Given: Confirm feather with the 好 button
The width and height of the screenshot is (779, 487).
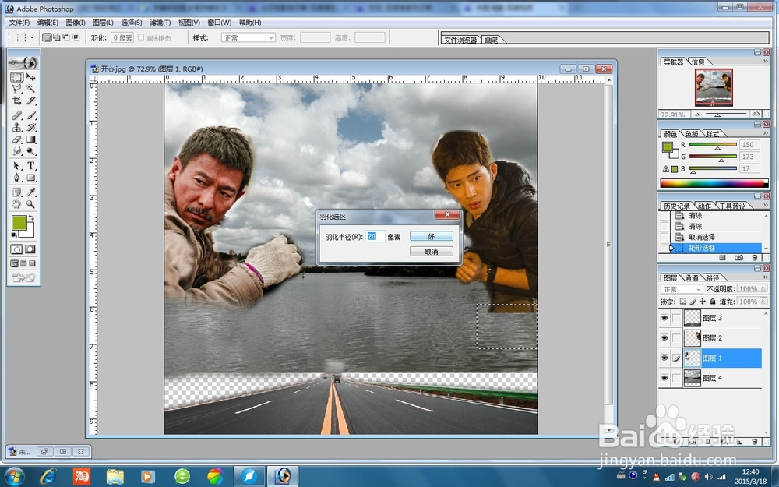Looking at the screenshot, I should tap(432, 236).
